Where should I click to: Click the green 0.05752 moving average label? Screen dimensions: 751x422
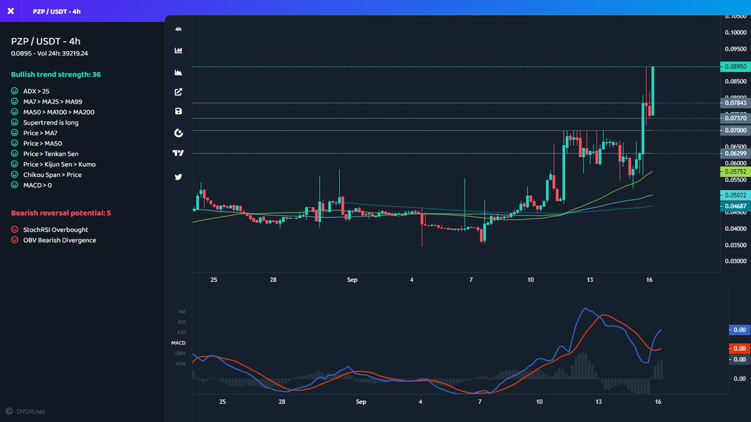(735, 171)
